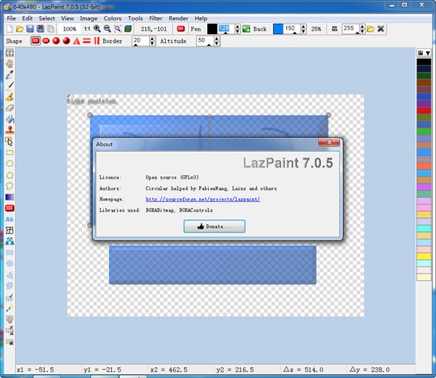Viewport: 436px width, 378px height.
Task: Select the Hand pan tool
Action: (x=10, y=63)
